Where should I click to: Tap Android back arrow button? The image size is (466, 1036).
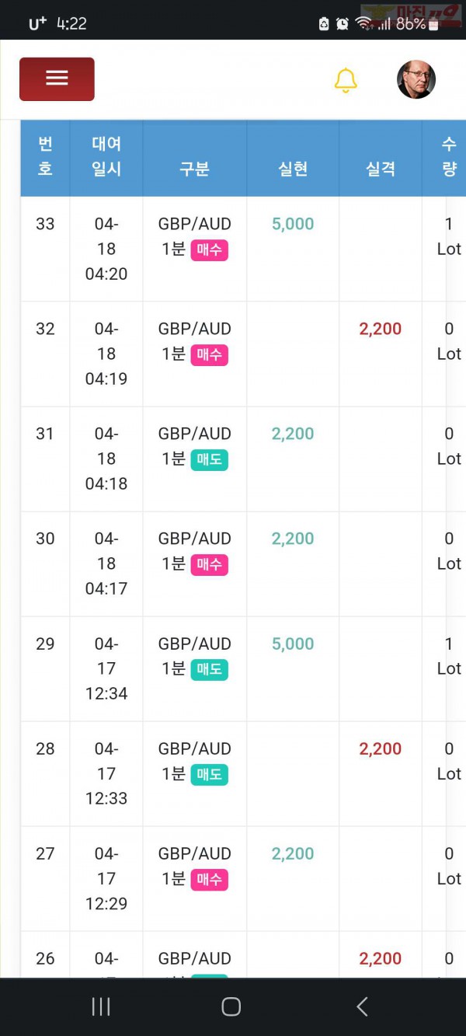(x=362, y=1006)
